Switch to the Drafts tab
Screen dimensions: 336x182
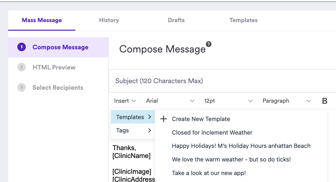click(176, 20)
